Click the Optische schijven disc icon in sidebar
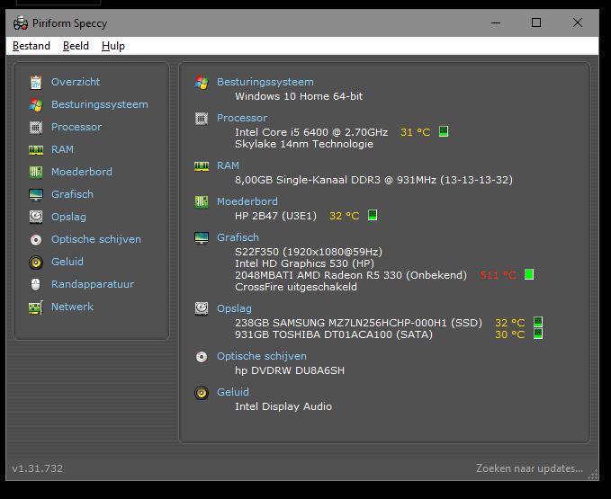611x499 pixels. tap(36, 239)
